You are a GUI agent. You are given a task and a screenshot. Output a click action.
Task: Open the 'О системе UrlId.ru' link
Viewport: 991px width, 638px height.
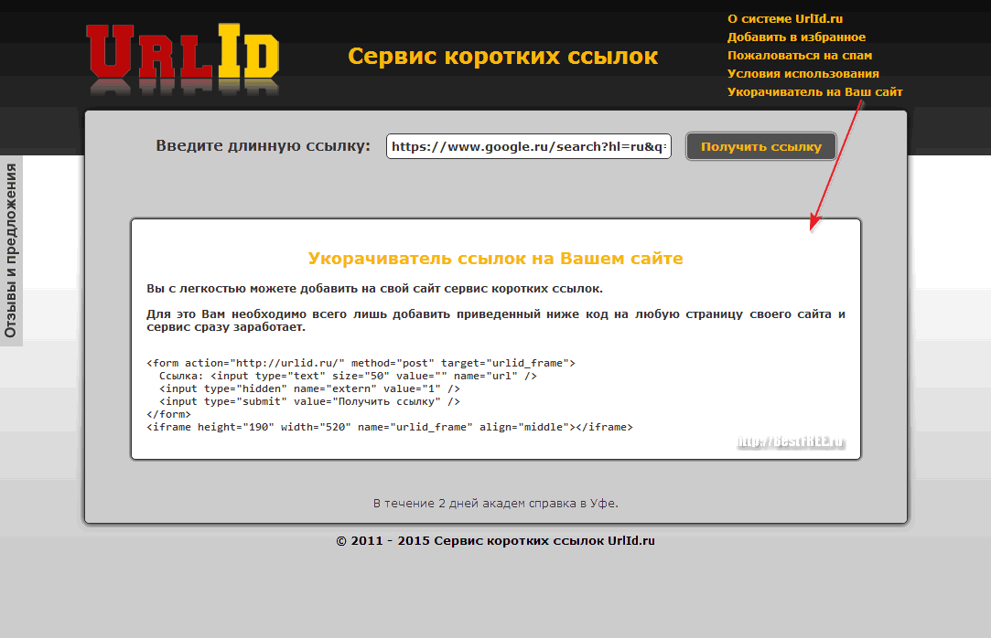[784, 18]
